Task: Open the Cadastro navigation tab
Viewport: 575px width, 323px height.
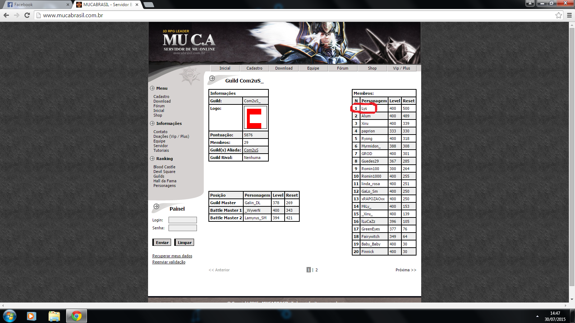Action: tap(254, 68)
